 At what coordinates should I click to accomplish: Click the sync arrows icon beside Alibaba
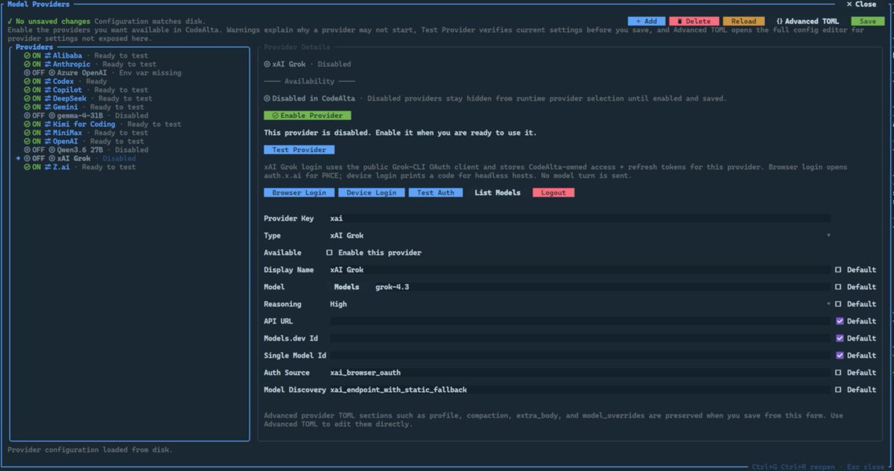tap(48, 56)
